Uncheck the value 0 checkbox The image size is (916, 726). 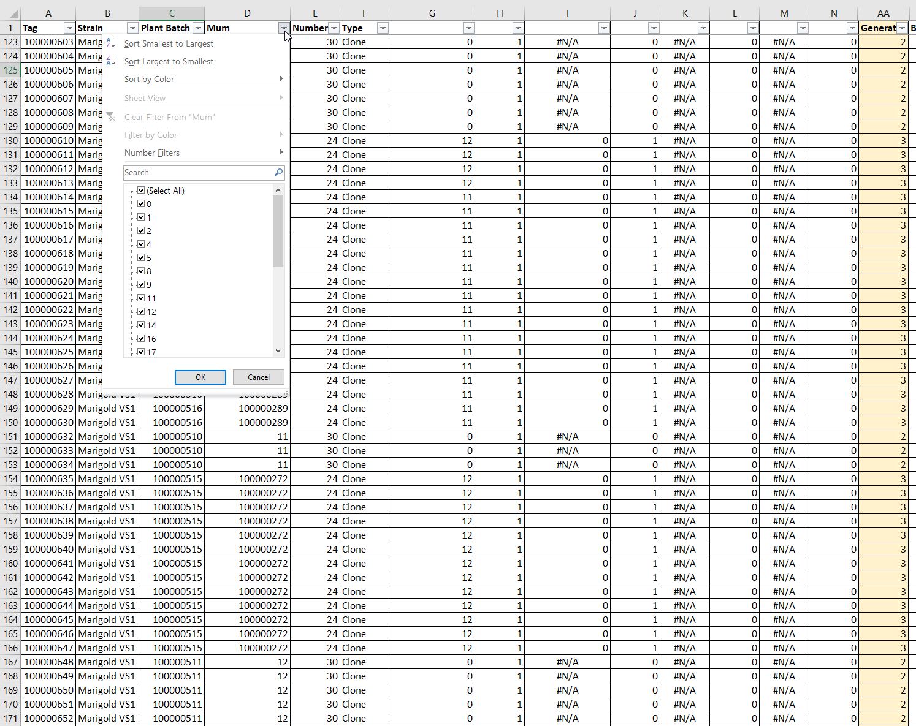click(141, 204)
